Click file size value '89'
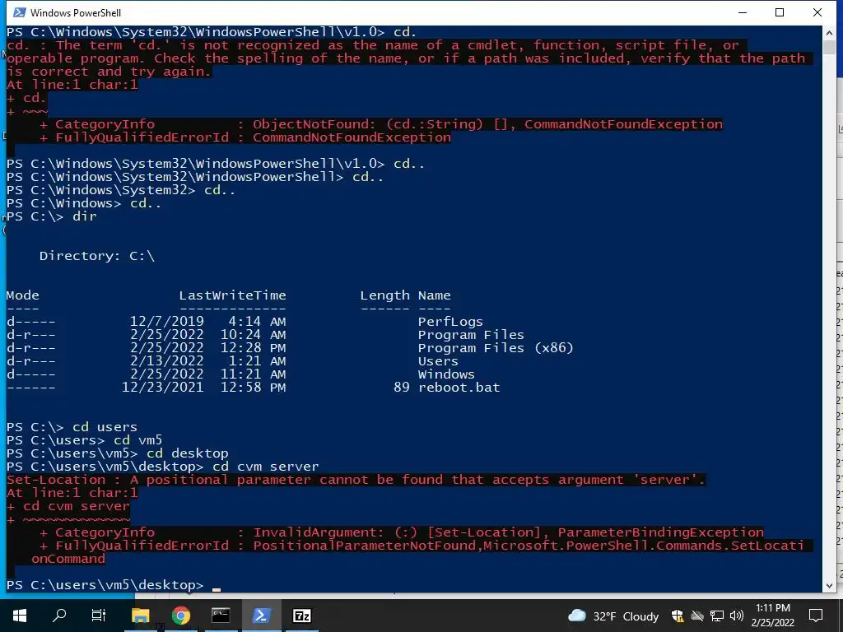Image resolution: width=843 pixels, height=632 pixels. click(x=402, y=388)
